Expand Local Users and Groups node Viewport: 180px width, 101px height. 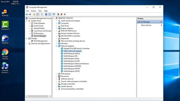pos(29,31)
